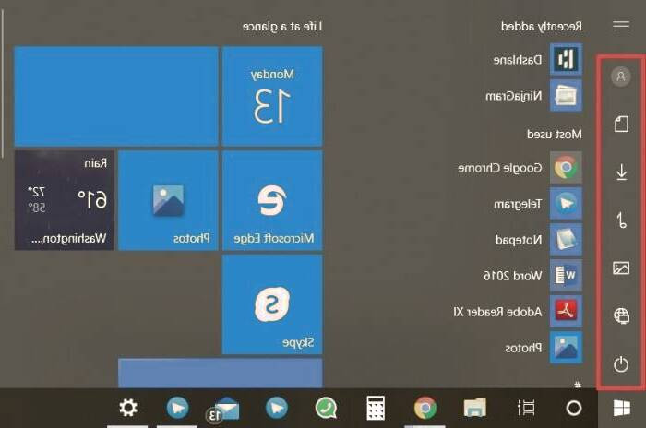646x428 pixels.
Task: Expand the hamburger menu beside Recently added
Action: tap(621, 27)
